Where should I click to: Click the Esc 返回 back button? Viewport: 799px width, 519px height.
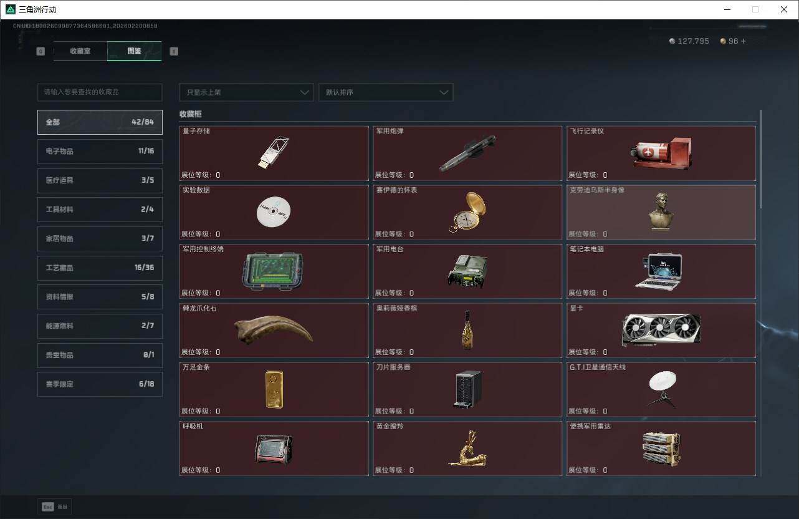coord(55,507)
